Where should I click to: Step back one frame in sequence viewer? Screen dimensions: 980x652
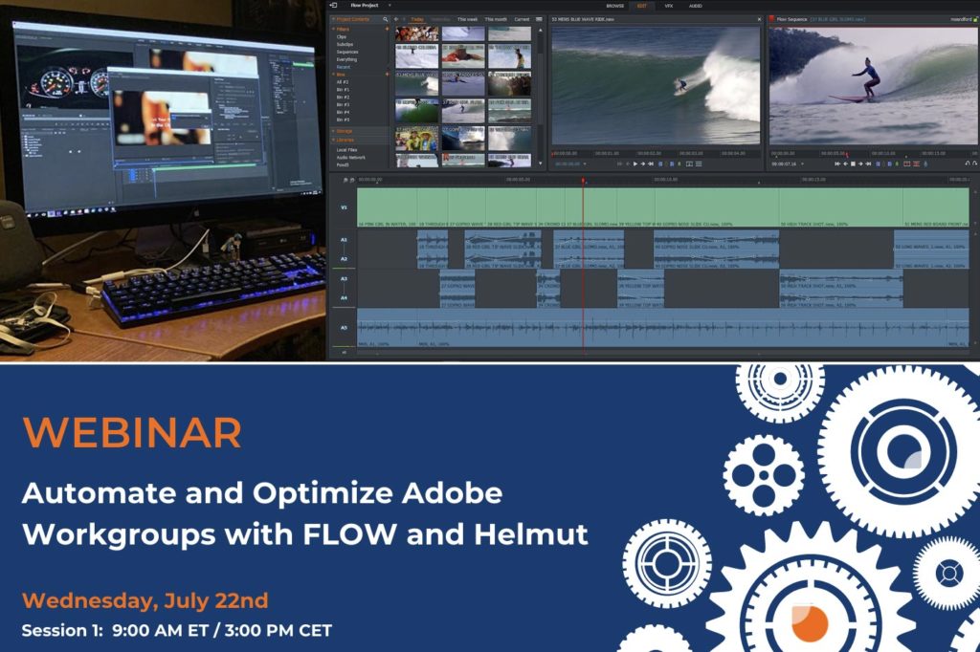pyautogui.click(x=846, y=164)
